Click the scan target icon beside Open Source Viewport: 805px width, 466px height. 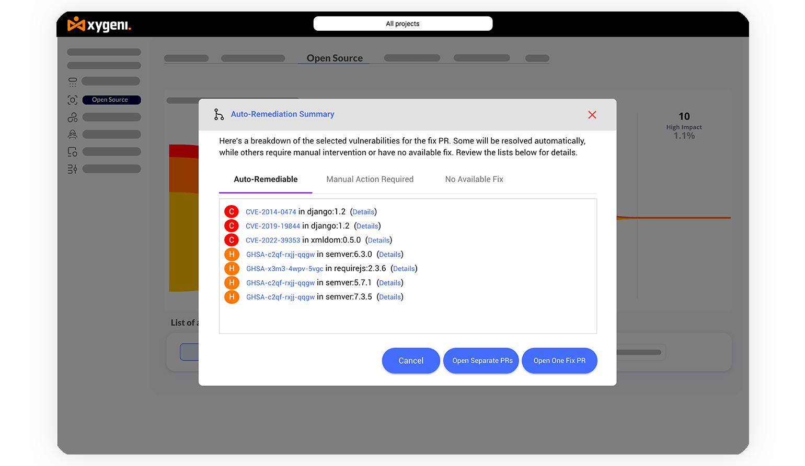click(x=73, y=100)
